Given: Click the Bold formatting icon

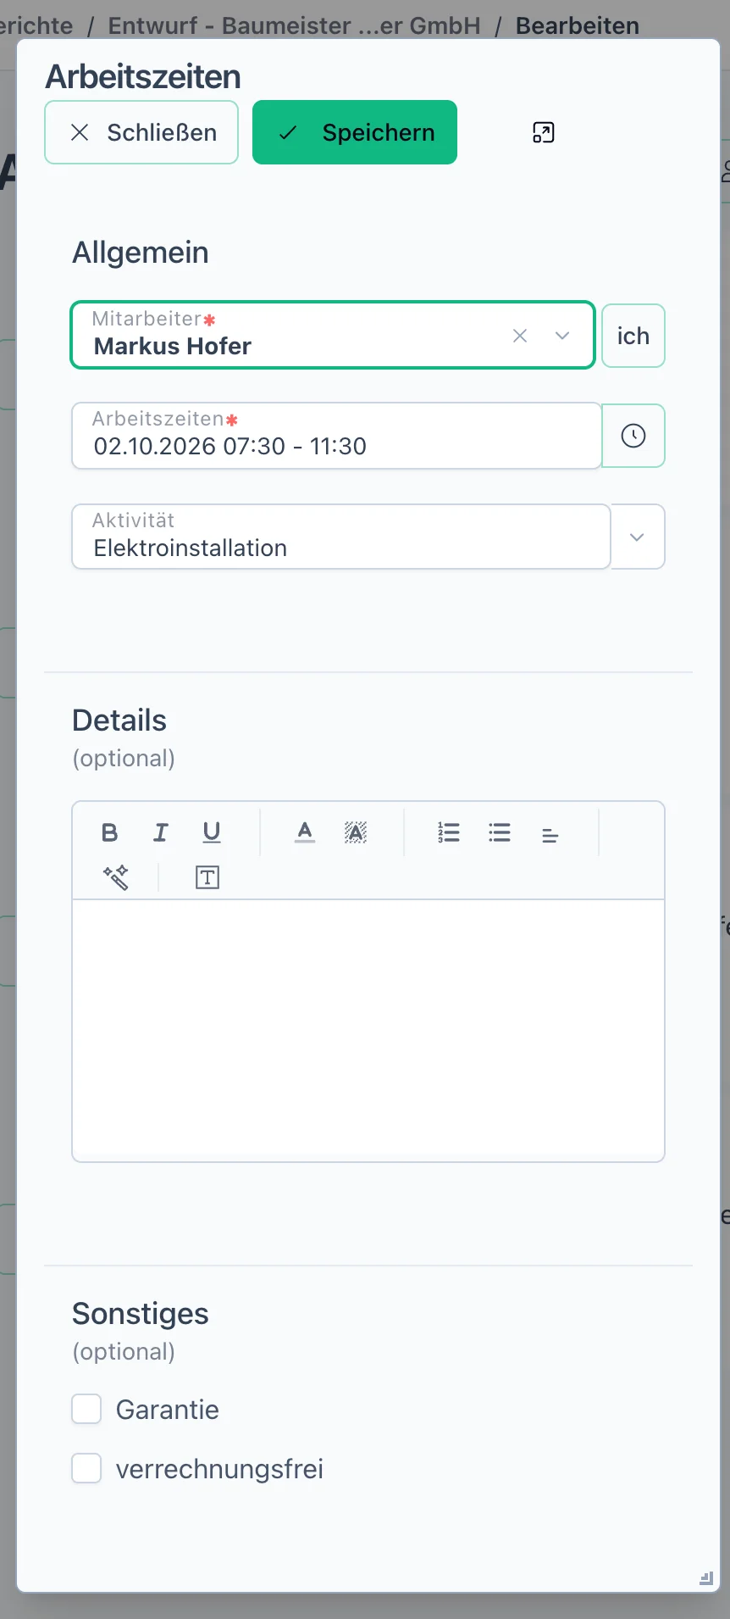Looking at the screenshot, I should pos(109,832).
